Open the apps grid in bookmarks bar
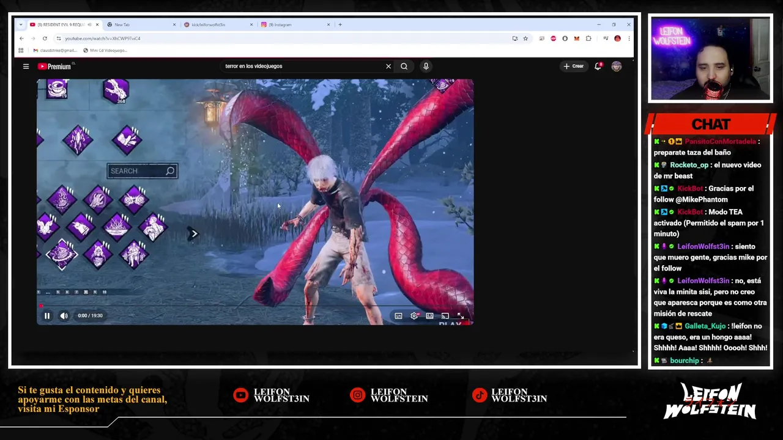The height and width of the screenshot is (440, 783). tap(21, 50)
